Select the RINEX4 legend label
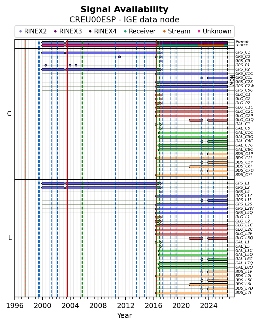 (x=105, y=31)
